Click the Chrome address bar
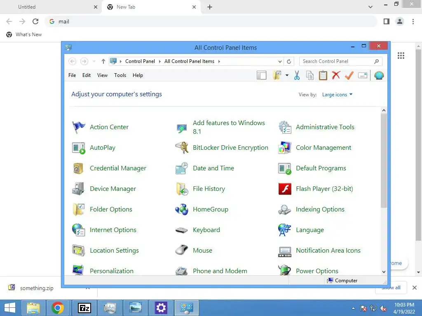This screenshot has height=316, width=422. [211, 21]
